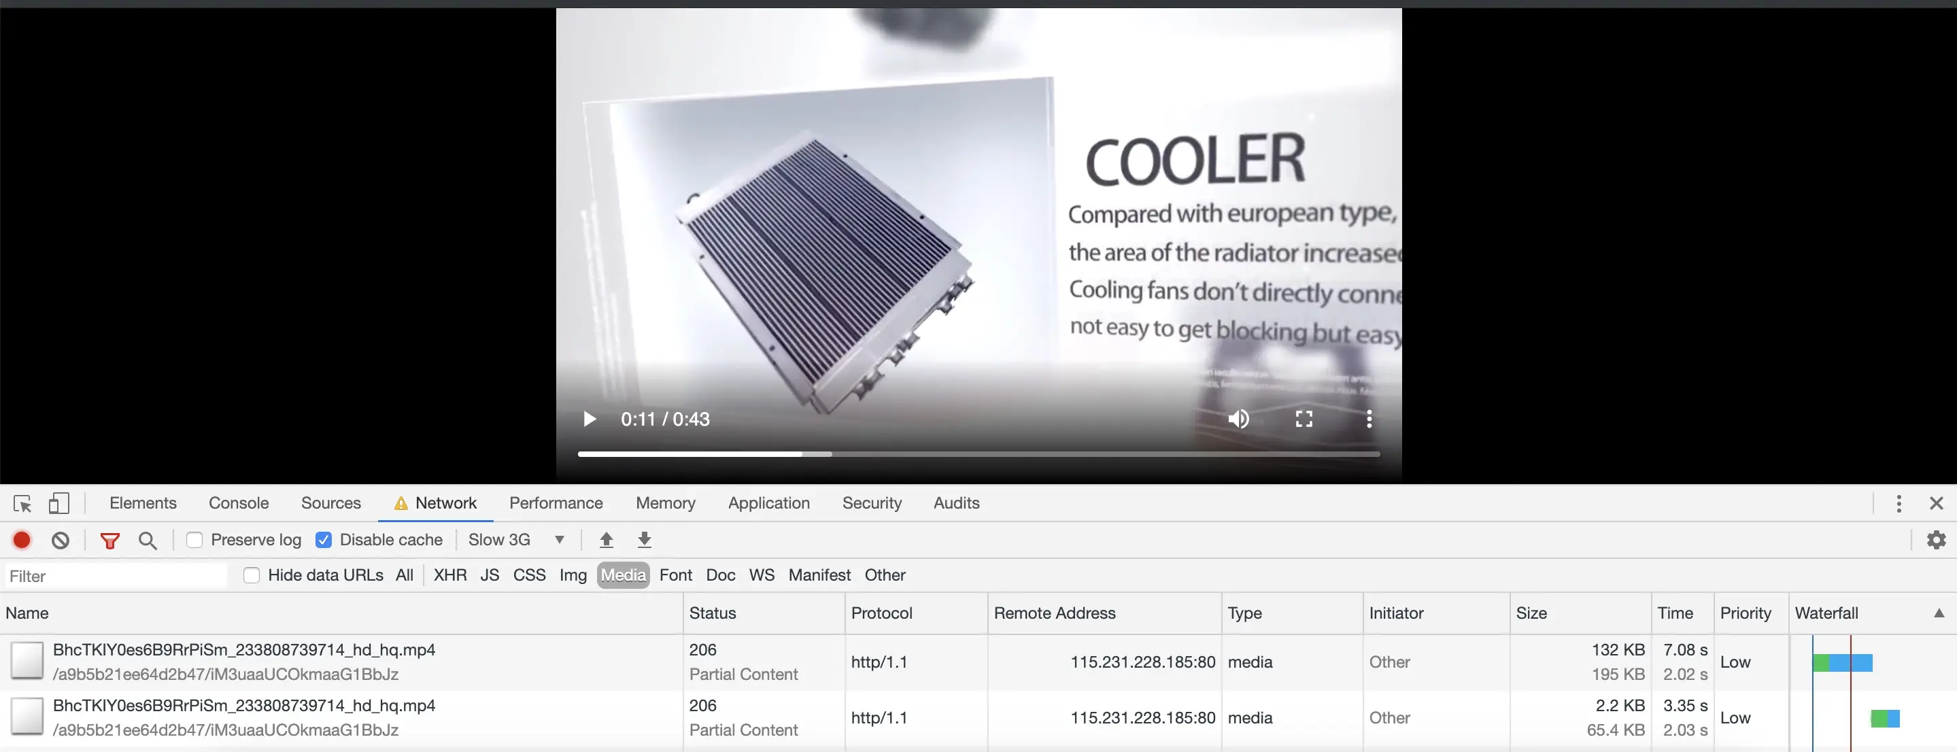
Task: Switch to the Console tab
Action: 239,504
